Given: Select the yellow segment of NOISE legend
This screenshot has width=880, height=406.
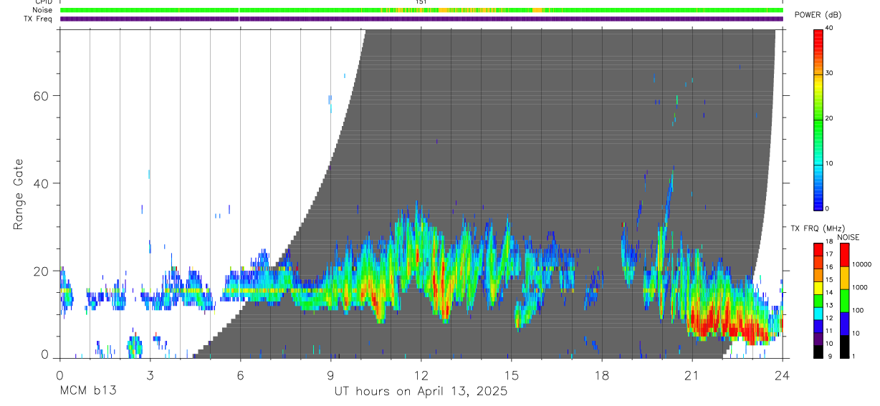Looking at the screenshot, I should point(844,278).
